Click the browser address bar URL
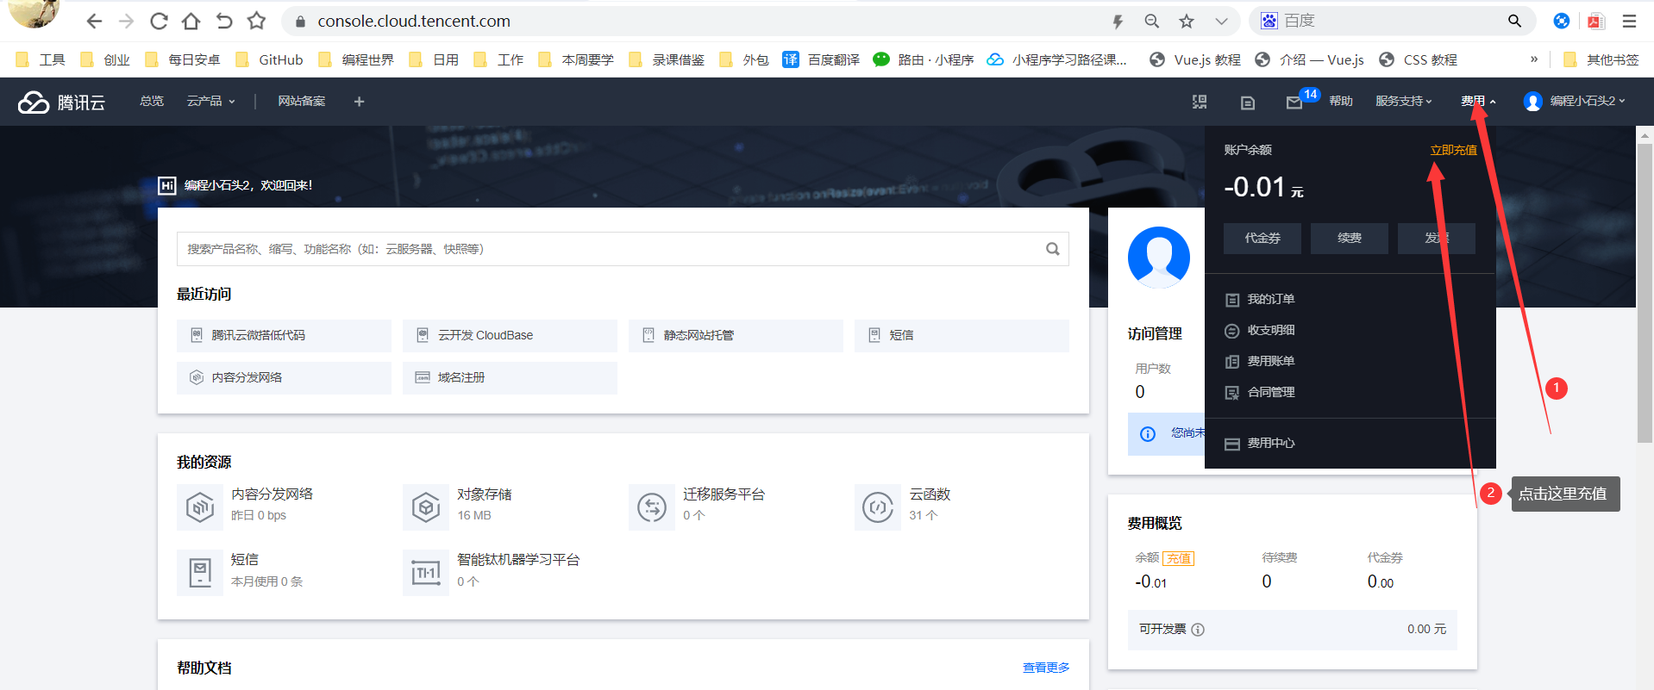Viewport: 1654px width, 690px height. 414,21
